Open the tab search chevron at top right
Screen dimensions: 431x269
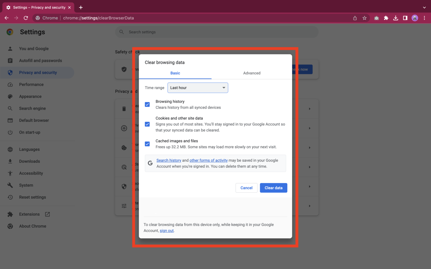[x=425, y=7]
